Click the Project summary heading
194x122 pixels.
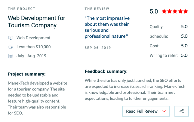[x=26, y=74]
